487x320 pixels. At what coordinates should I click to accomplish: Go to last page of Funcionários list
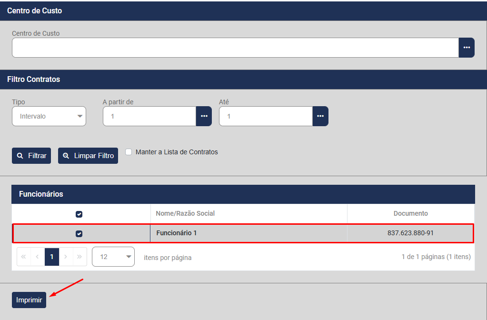pos(80,257)
